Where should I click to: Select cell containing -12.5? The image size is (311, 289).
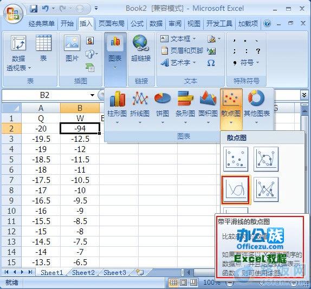tap(80, 139)
